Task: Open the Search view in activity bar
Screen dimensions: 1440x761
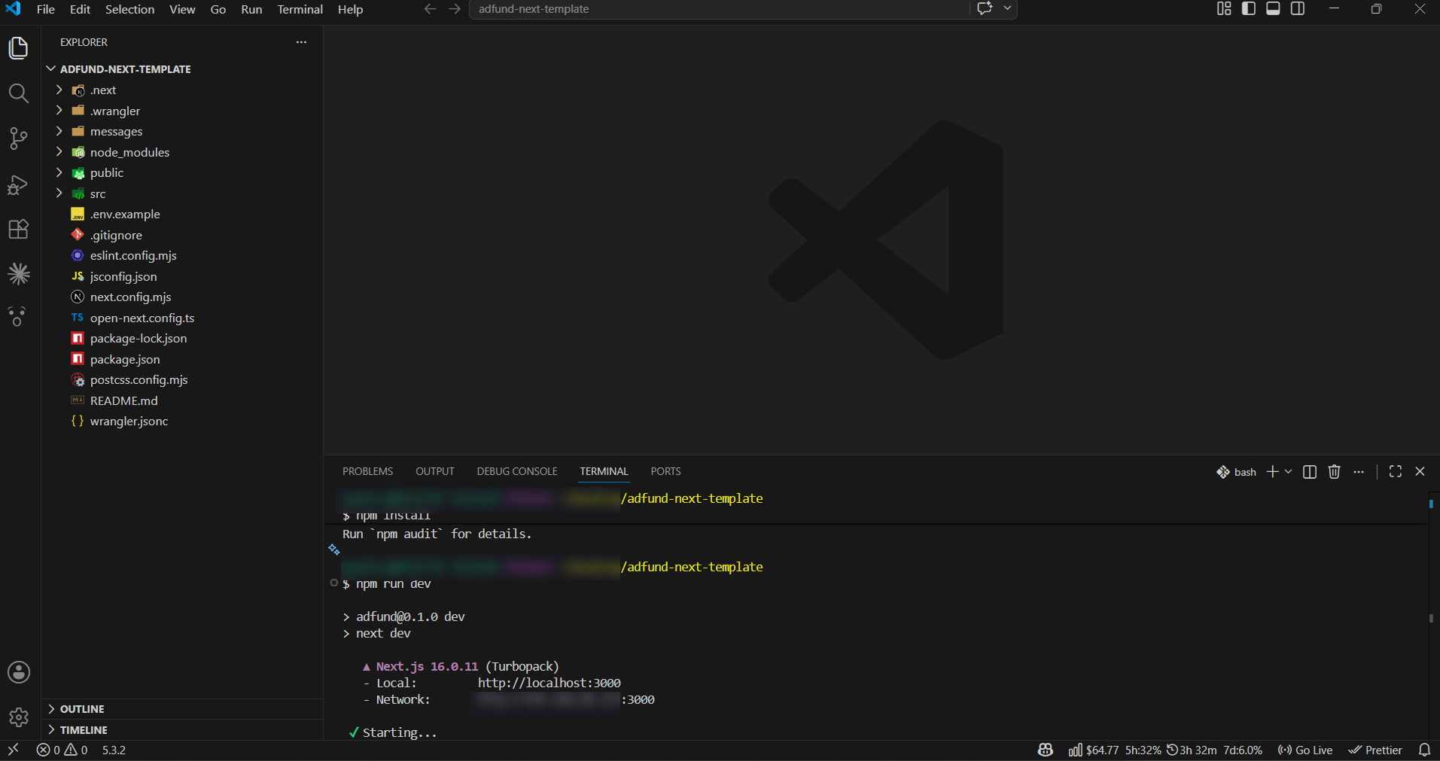Action: (x=19, y=93)
